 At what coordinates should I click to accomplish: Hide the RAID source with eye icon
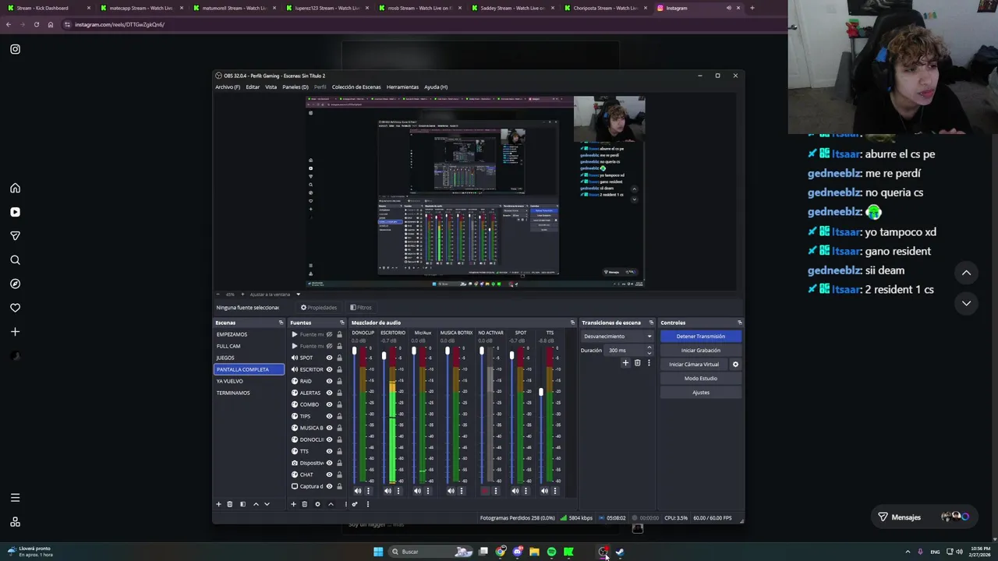click(x=329, y=381)
